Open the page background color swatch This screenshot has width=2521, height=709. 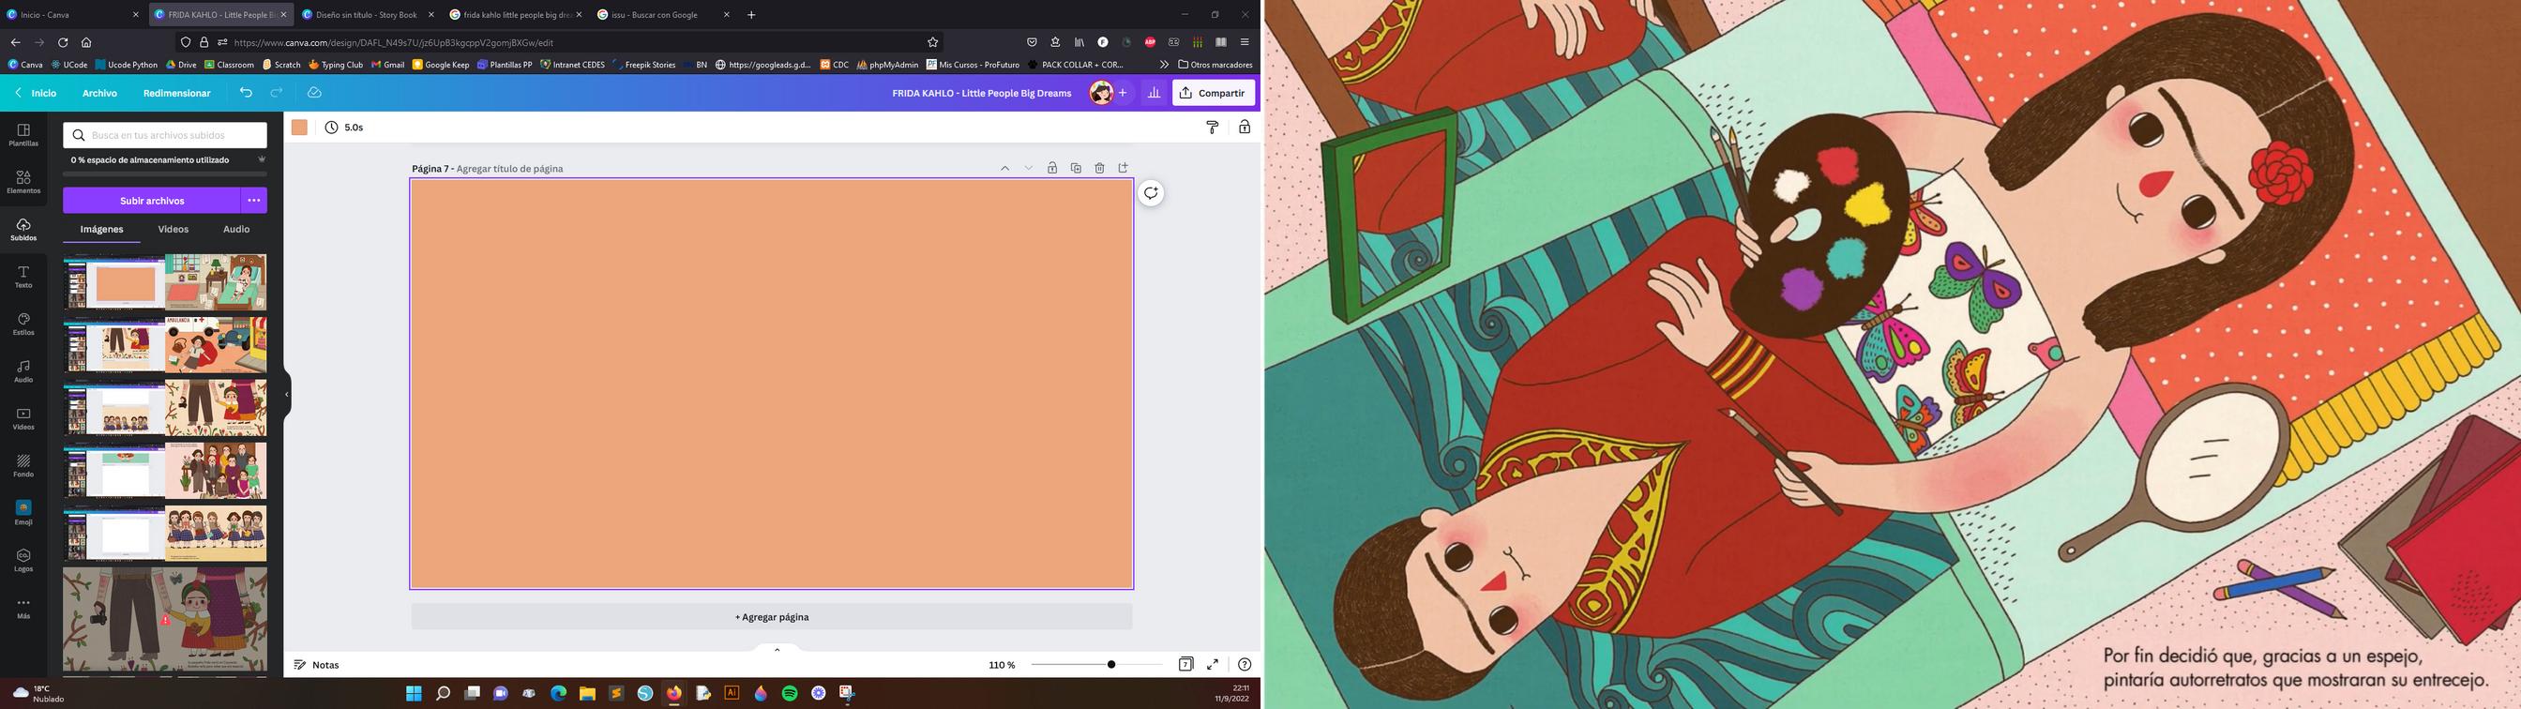[299, 128]
